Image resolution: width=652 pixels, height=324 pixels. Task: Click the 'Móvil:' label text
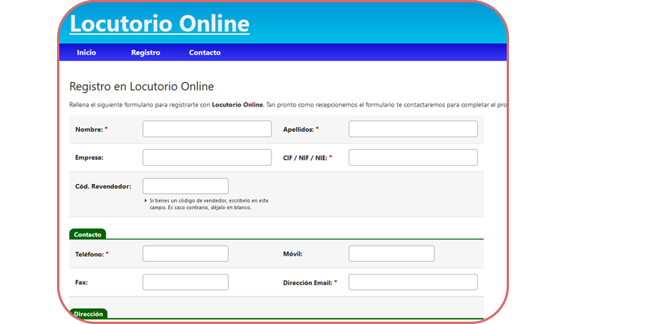point(293,254)
